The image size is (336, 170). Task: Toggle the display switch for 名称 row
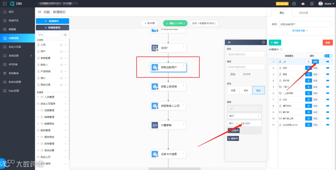328,68
